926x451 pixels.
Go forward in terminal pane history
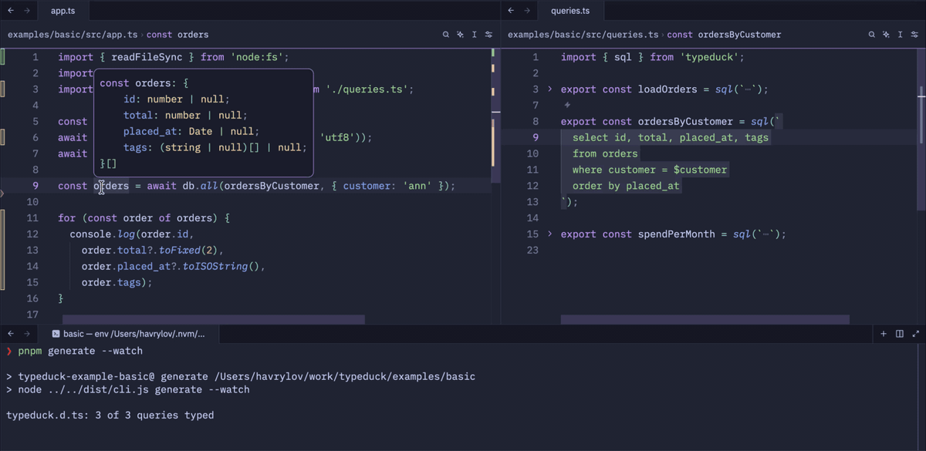tap(27, 334)
